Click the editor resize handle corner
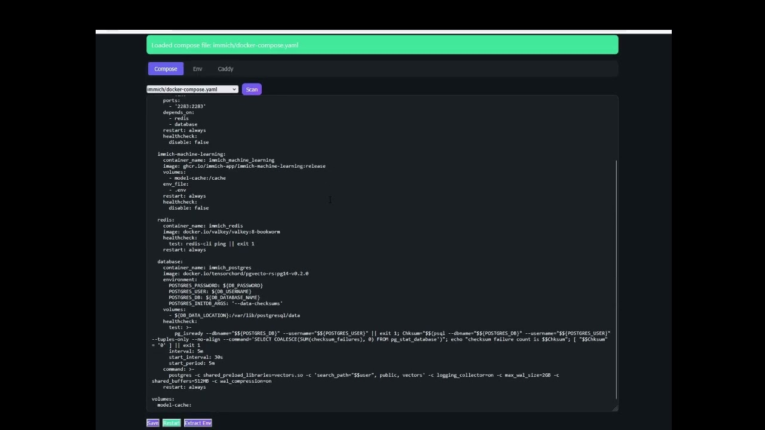The width and height of the screenshot is (765, 430). point(615,408)
